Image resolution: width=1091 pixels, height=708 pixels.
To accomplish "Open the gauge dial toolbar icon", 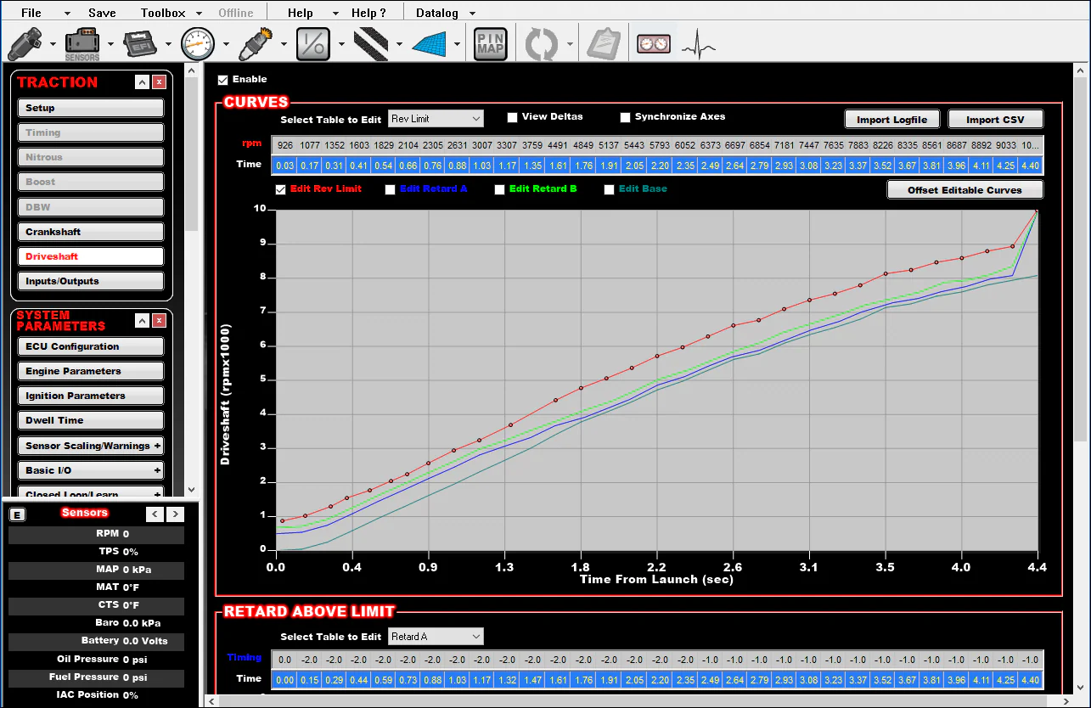I will [198, 42].
